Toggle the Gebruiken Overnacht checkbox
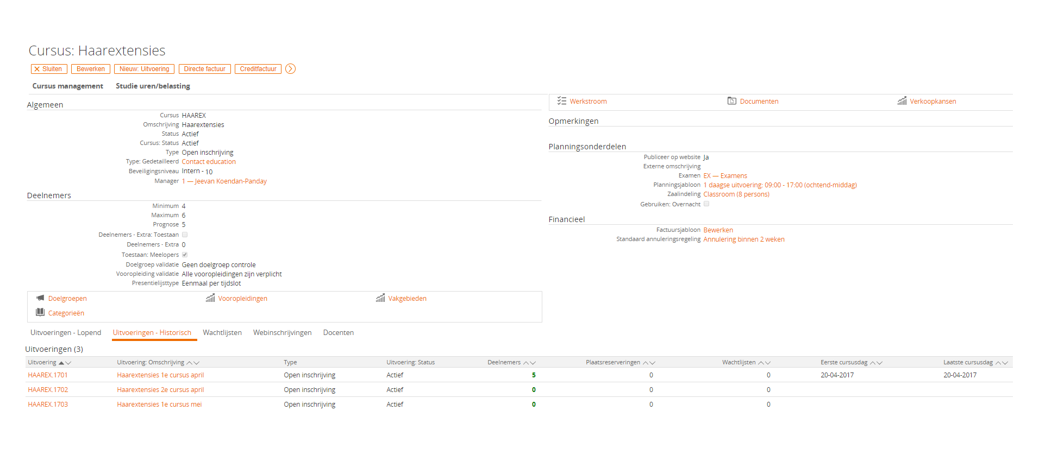The height and width of the screenshot is (461, 1039). click(x=706, y=204)
